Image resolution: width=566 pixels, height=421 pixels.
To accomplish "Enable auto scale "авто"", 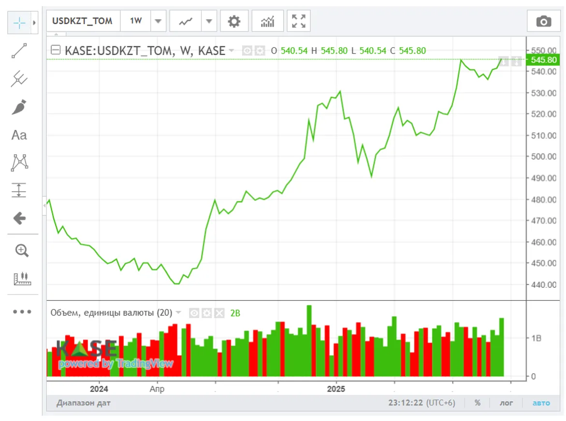I will point(541,403).
